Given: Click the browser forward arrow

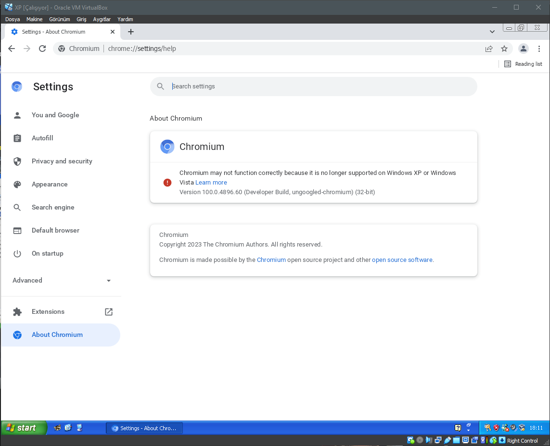Looking at the screenshot, I should [x=27, y=49].
